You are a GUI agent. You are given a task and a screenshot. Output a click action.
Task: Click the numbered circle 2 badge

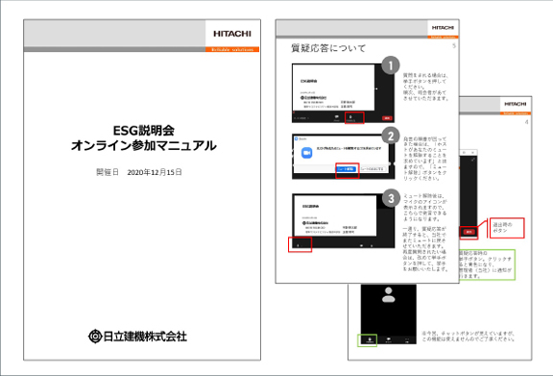click(391, 136)
